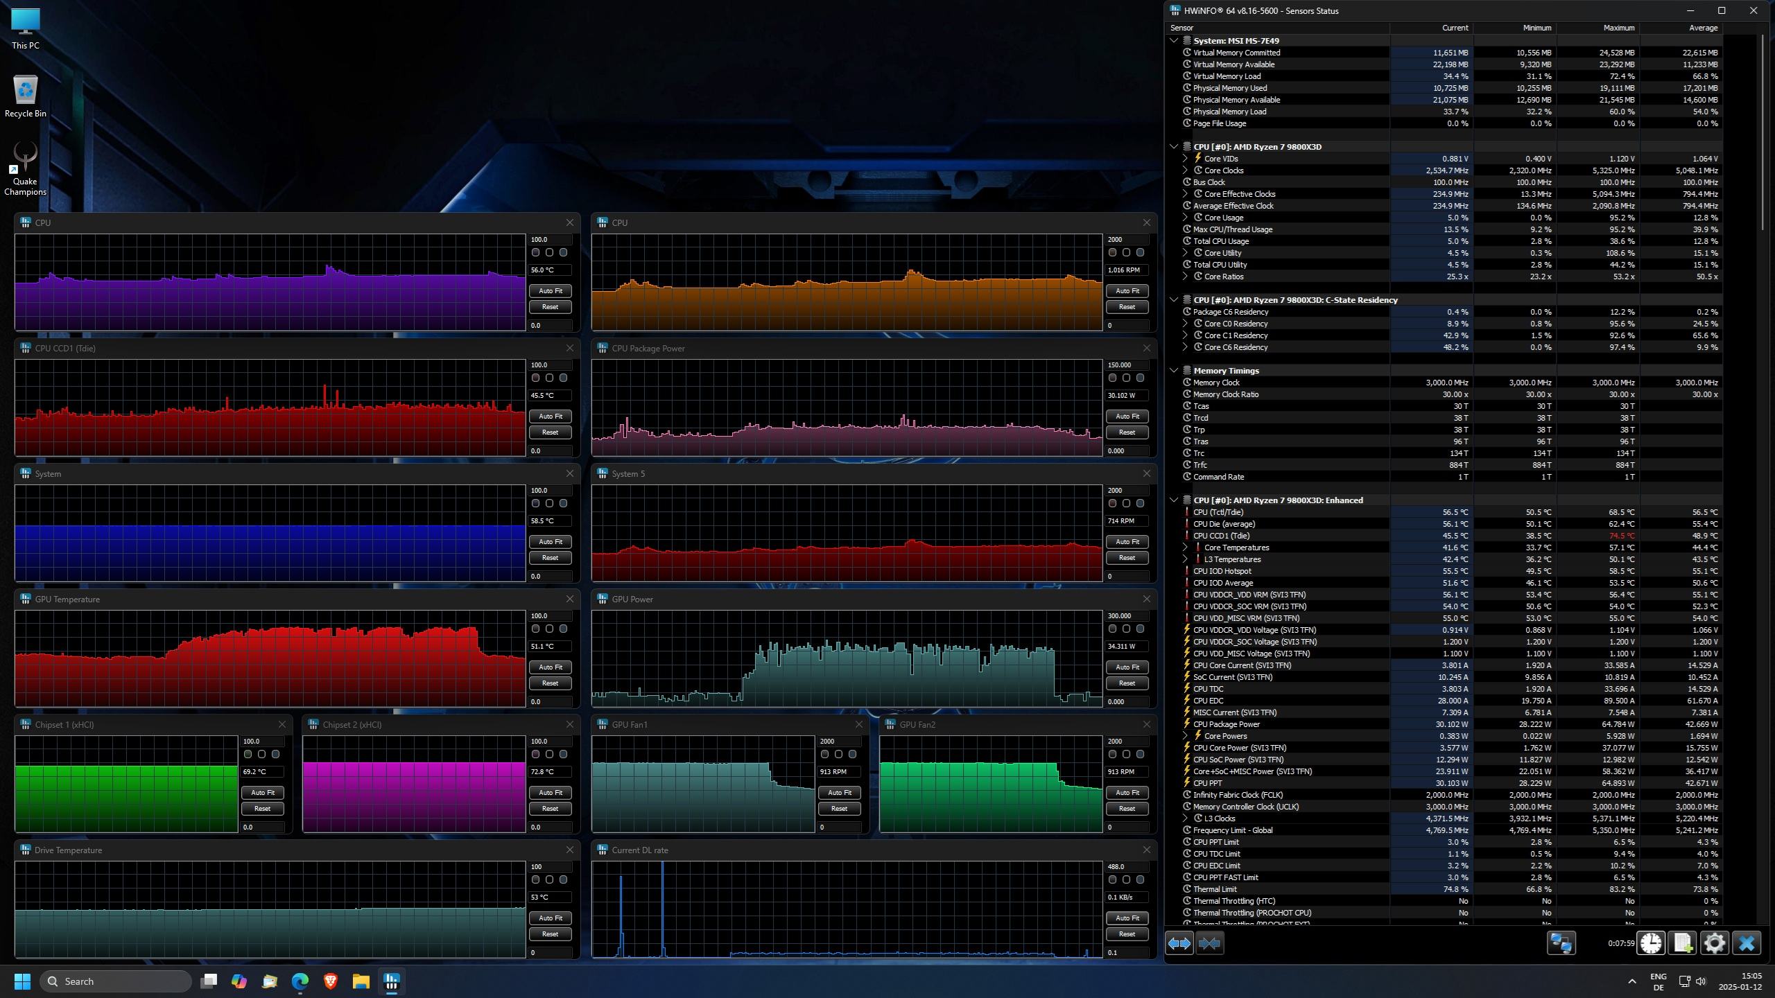Toggle leftmost circle in GPU Temperature graph
1775x998 pixels.
535,629
